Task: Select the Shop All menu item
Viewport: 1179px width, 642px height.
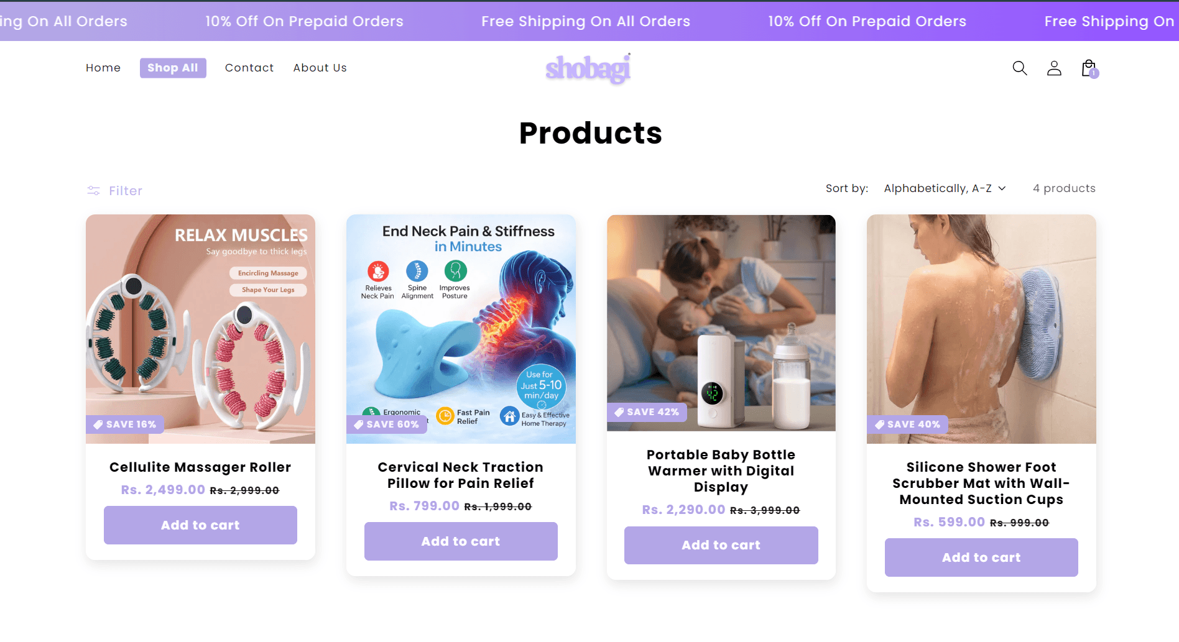Action: [x=173, y=68]
